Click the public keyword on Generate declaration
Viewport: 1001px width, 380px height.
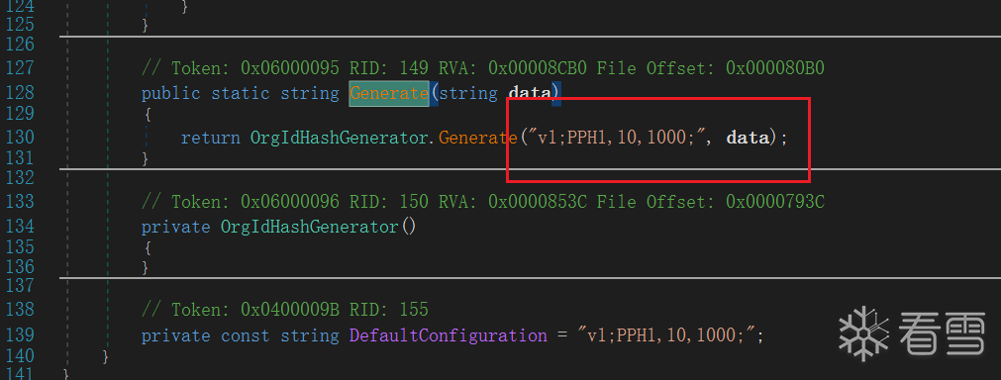pyautogui.click(x=171, y=93)
